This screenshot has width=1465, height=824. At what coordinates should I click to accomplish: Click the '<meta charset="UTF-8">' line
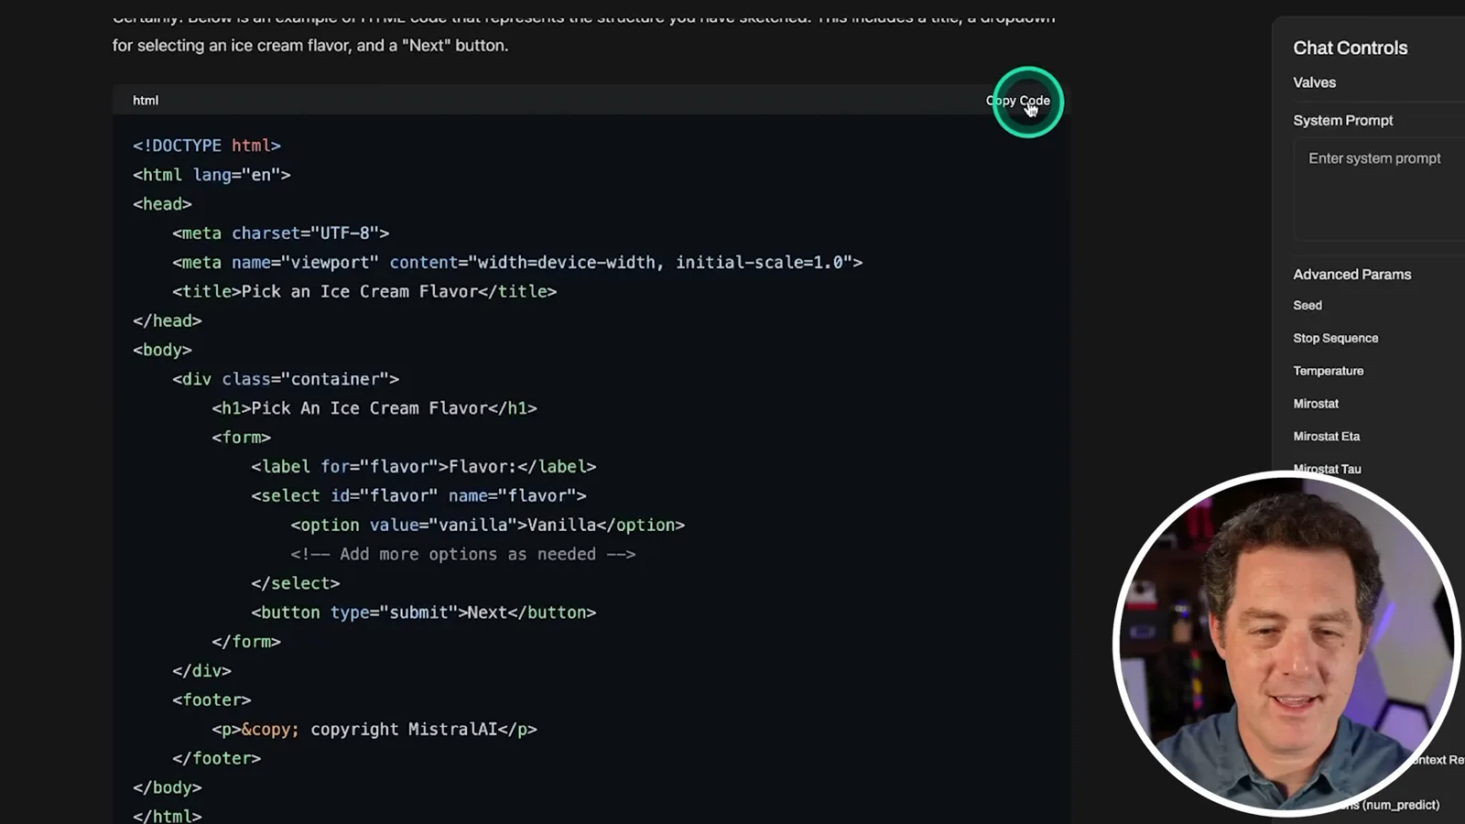tap(281, 233)
